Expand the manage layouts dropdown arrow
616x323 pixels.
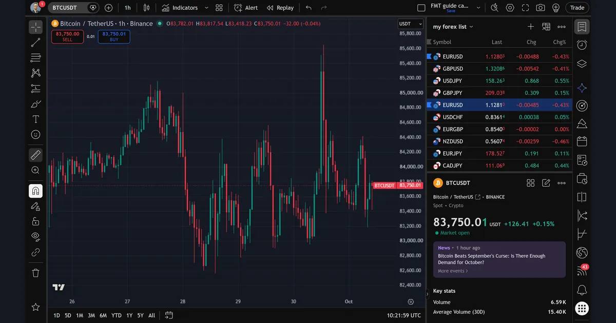tap(478, 8)
